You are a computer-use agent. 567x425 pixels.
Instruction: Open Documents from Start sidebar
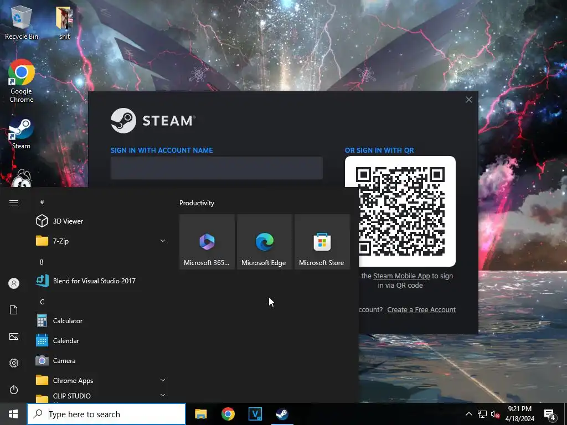[x=14, y=310]
